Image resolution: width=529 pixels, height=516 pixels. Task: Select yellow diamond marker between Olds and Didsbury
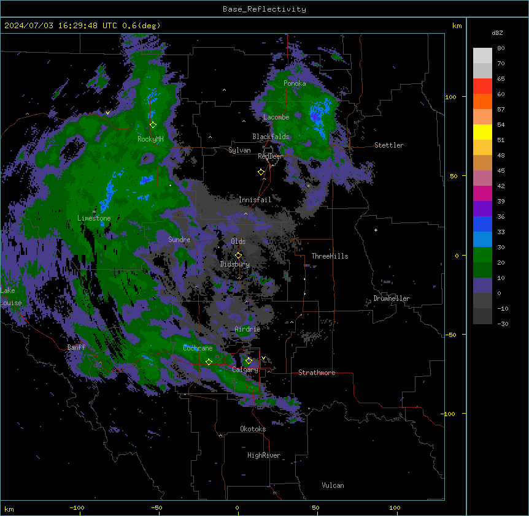point(238,255)
